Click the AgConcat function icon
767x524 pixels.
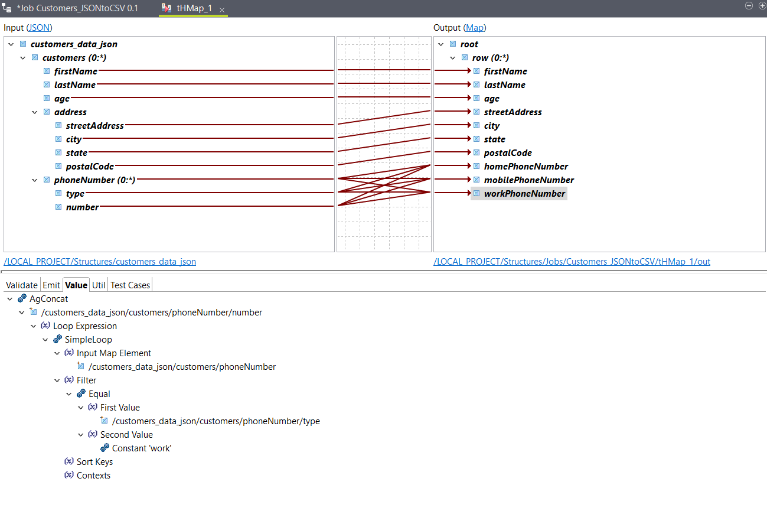[22, 299]
